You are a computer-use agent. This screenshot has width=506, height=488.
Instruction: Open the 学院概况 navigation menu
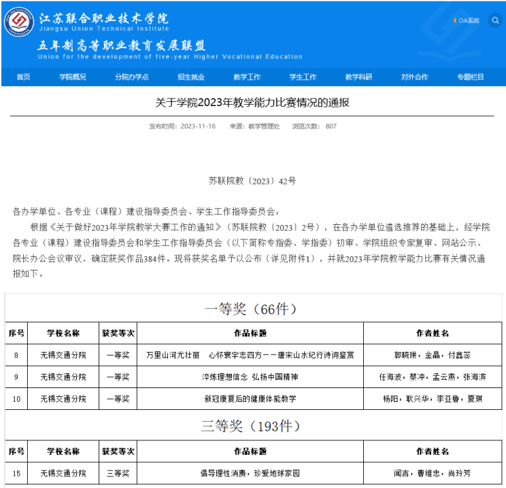coord(72,77)
